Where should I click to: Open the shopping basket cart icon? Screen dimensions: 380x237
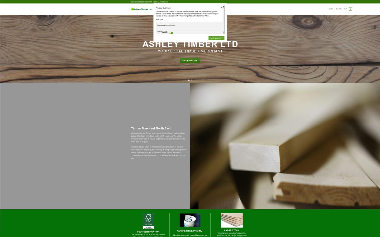350,9
